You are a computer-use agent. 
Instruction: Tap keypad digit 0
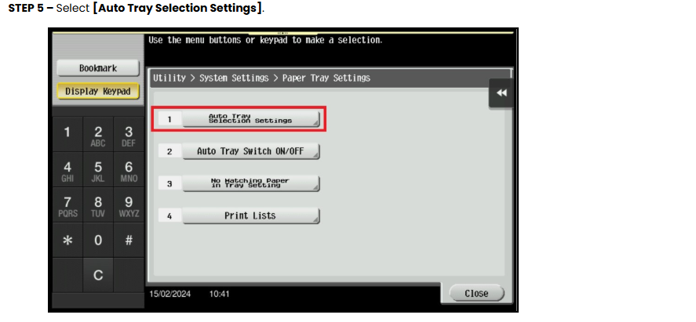coord(98,240)
